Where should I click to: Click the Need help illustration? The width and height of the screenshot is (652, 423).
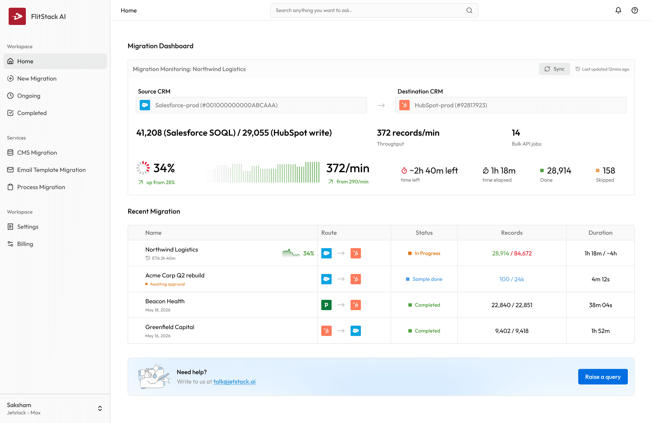pos(154,377)
